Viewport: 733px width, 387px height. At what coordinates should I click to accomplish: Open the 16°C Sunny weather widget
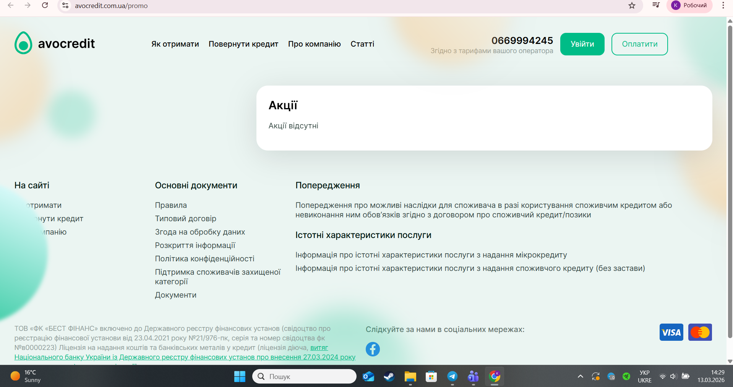26,376
